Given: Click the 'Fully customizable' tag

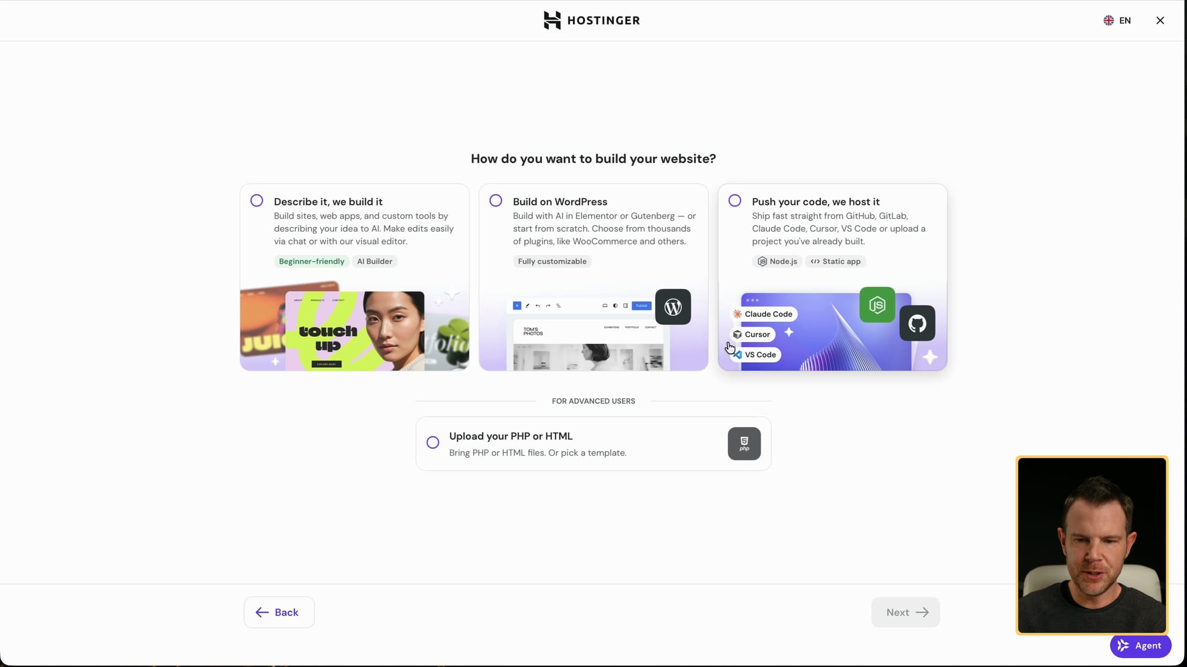Looking at the screenshot, I should click(x=552, y=261).
